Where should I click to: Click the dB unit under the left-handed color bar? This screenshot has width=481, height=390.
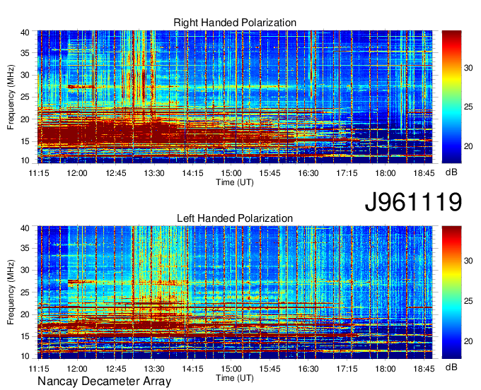click(451, 367)
